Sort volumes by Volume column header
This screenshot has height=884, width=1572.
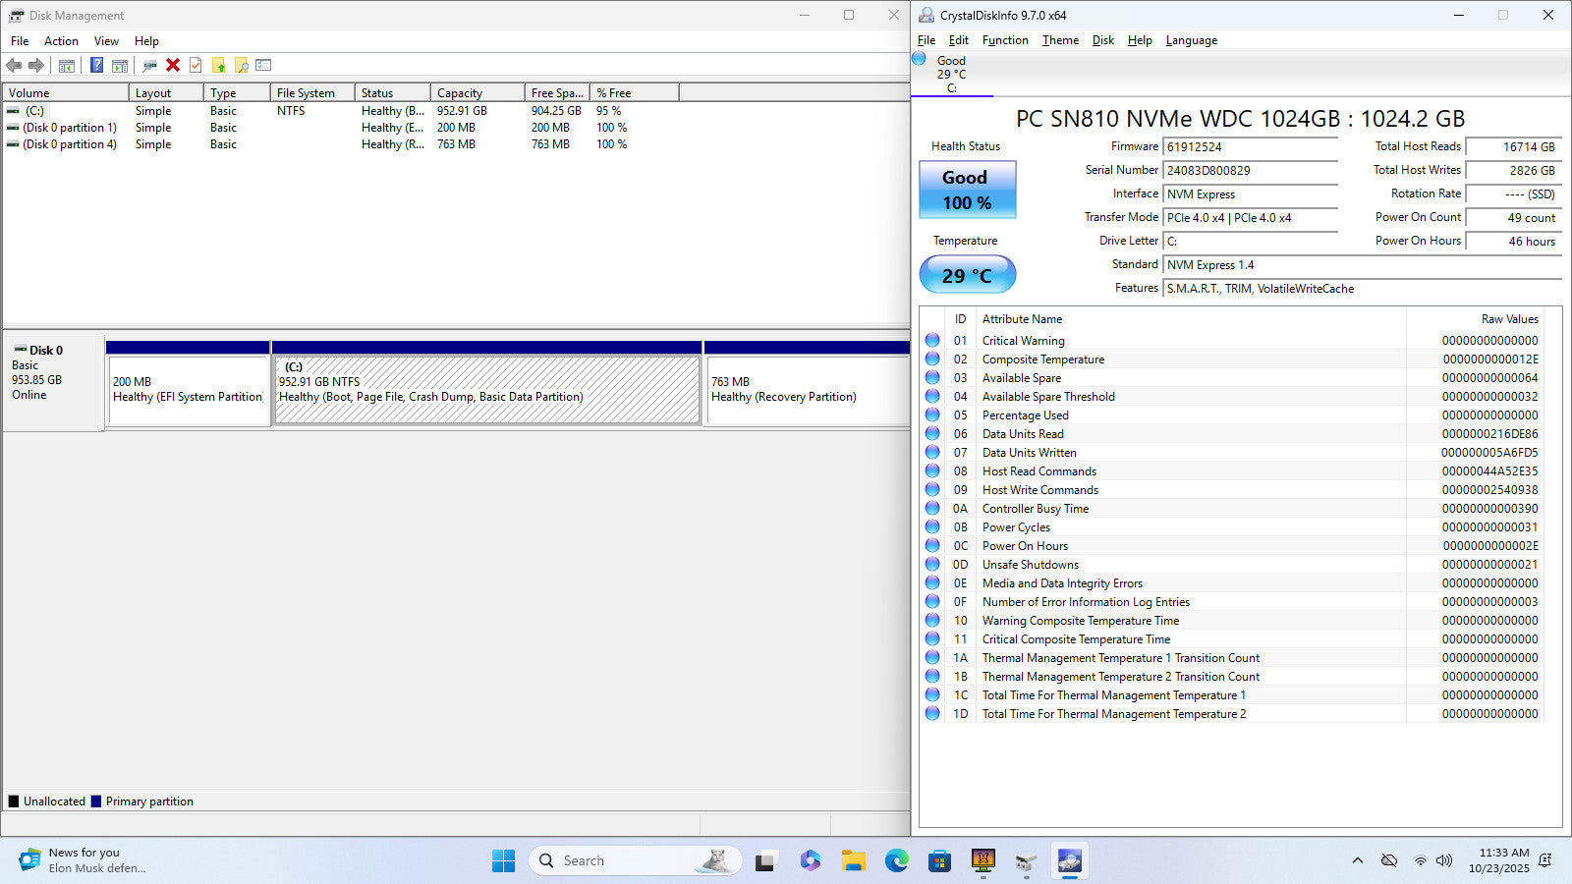[x=66, y=92]
